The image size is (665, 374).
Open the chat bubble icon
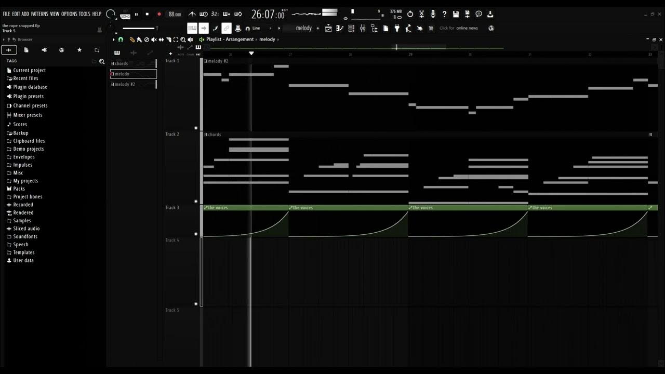click(478, 14)
